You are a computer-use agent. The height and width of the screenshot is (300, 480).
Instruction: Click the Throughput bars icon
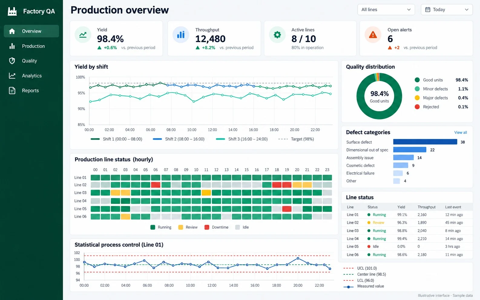coord(181,35)
